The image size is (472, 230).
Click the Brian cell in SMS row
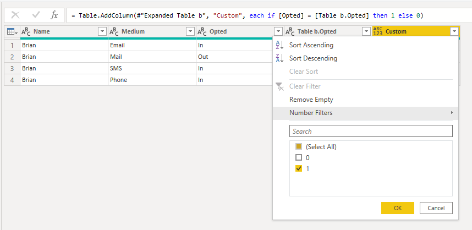(x=64, y=68)
